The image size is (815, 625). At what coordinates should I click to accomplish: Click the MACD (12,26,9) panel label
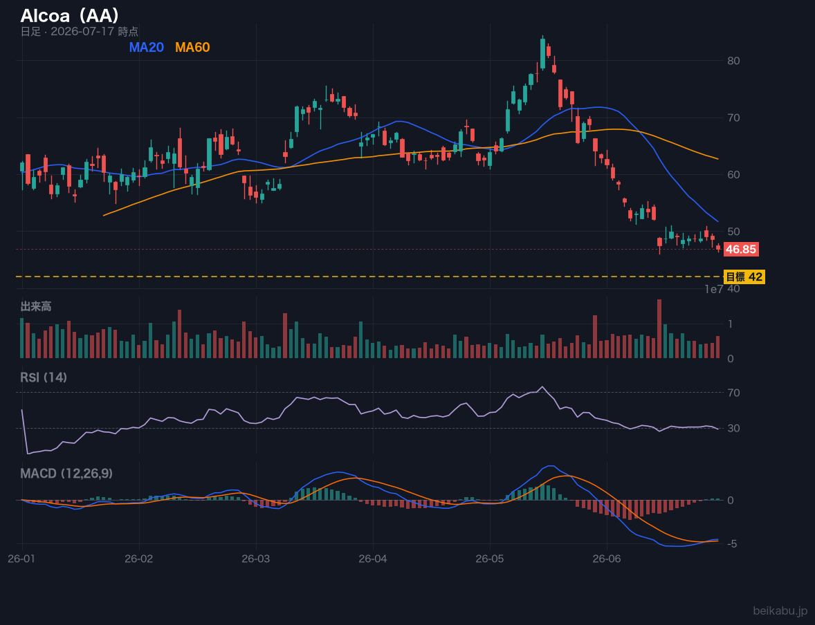(66, 474)
